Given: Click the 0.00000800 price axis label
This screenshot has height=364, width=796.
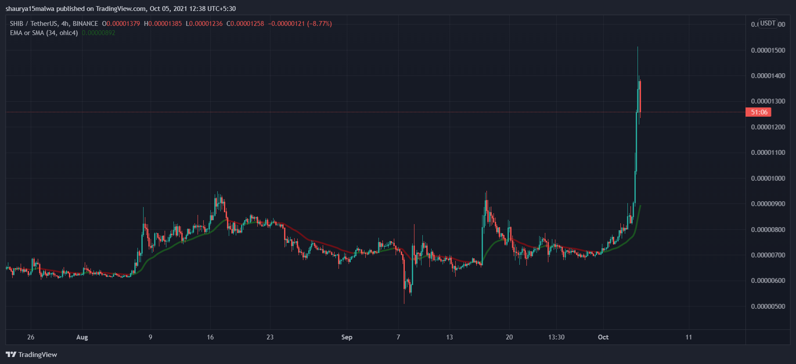Looking at the screenshot, I should (768, 230).
